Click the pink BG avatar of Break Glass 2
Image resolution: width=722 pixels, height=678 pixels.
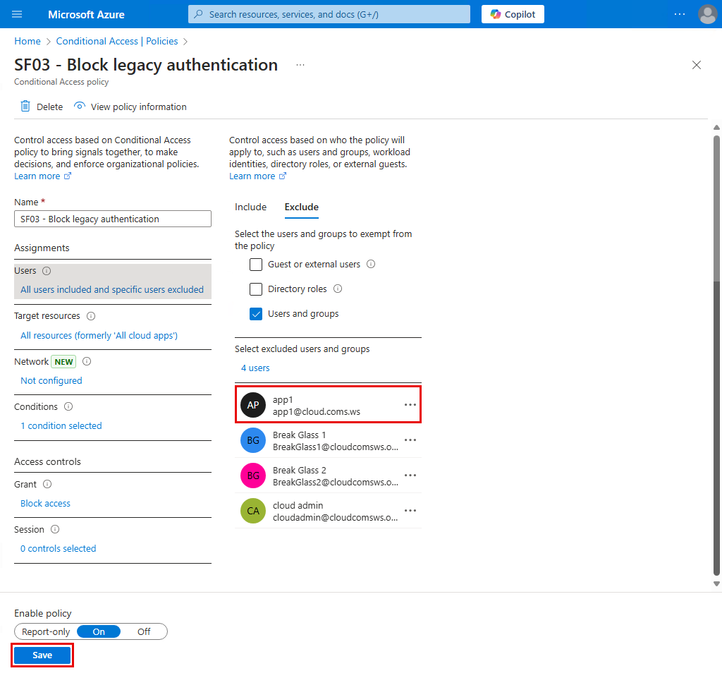pyautogui.click(x=253, y=476)
